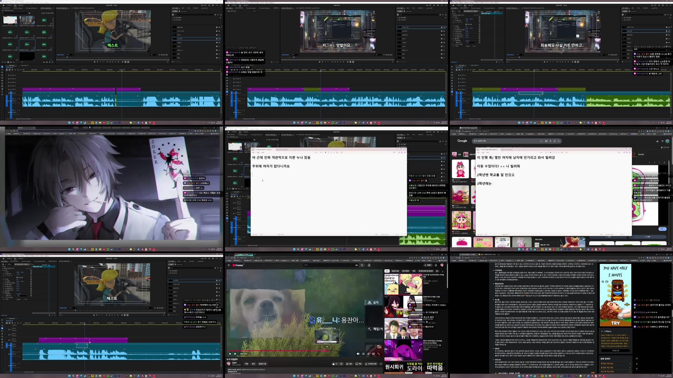Show next image in Google preview

[654, 162]
